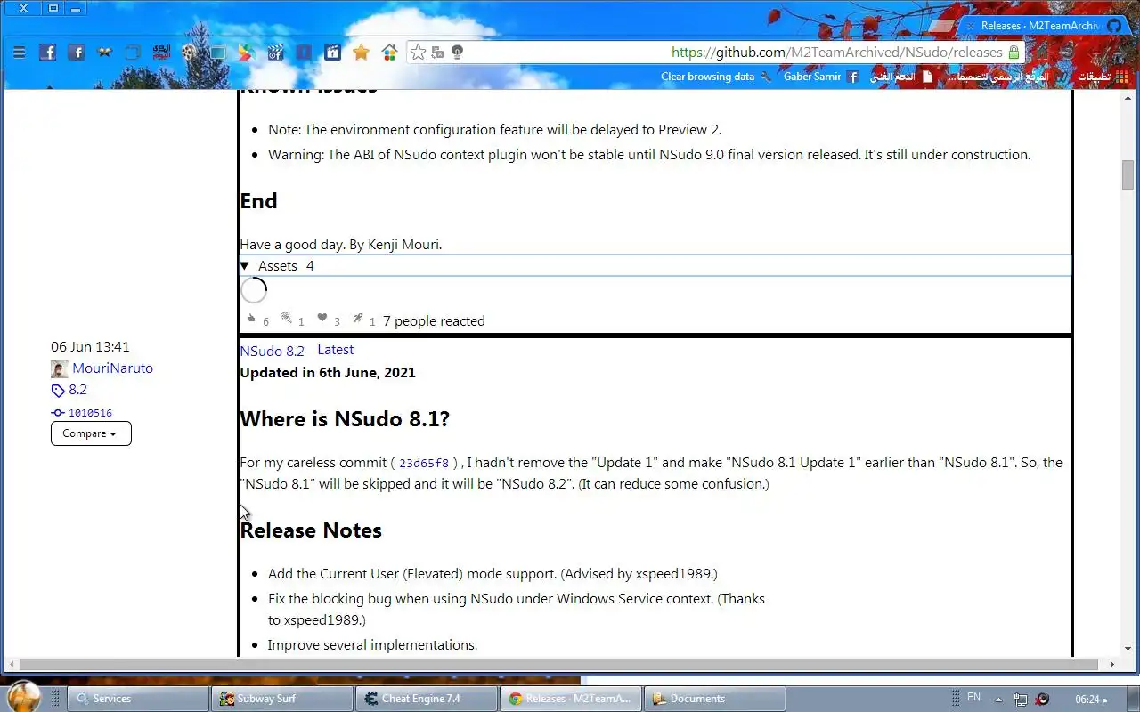
Task: Open the 23d65f8 commit link
Action: [424, 463]
